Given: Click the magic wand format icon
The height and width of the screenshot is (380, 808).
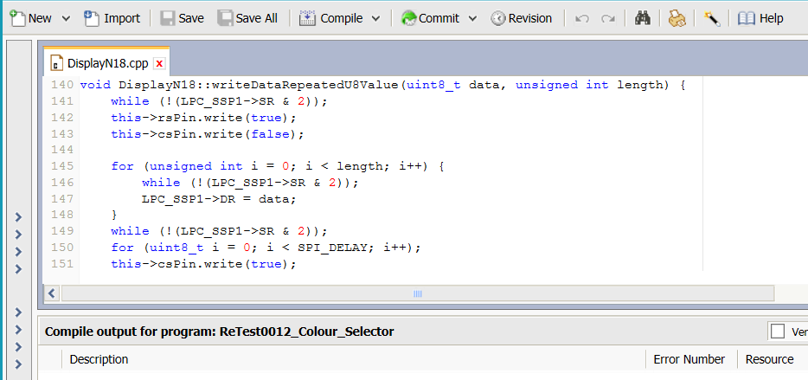Looking at the screenshot, I should (712, 19).
